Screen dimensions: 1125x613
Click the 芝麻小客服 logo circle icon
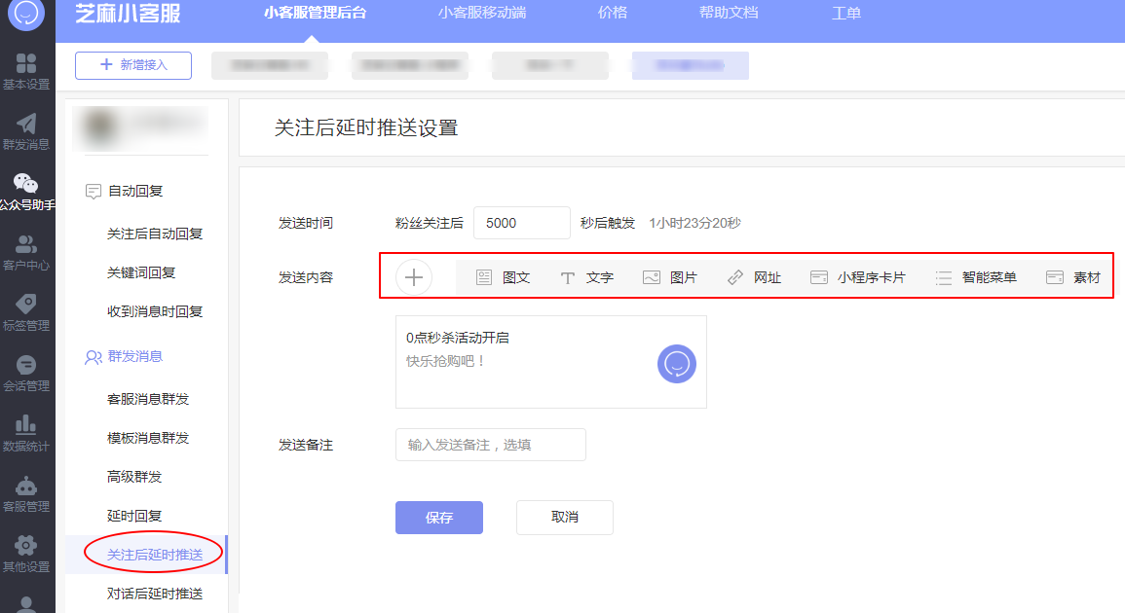tap(26, 13)
